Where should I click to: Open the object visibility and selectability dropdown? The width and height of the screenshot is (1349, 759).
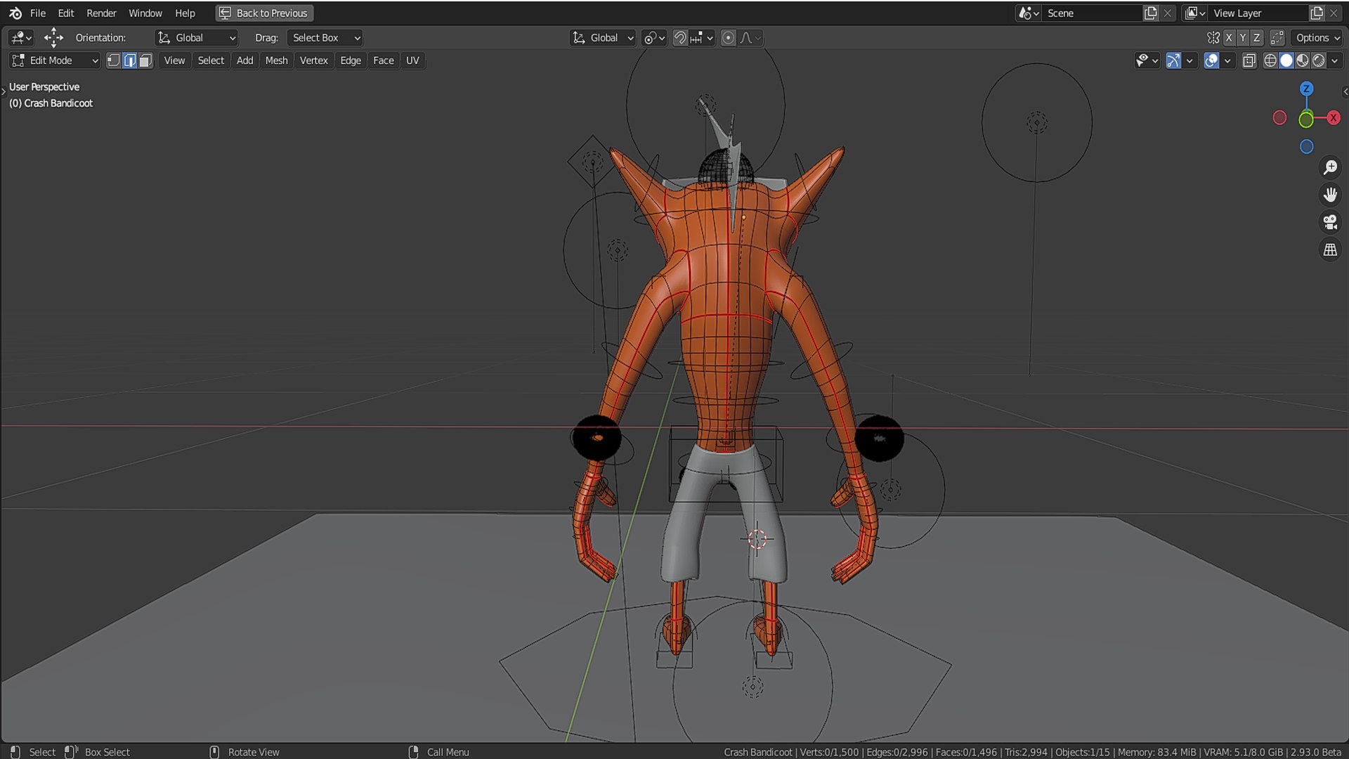click(x=1147, y=60)
